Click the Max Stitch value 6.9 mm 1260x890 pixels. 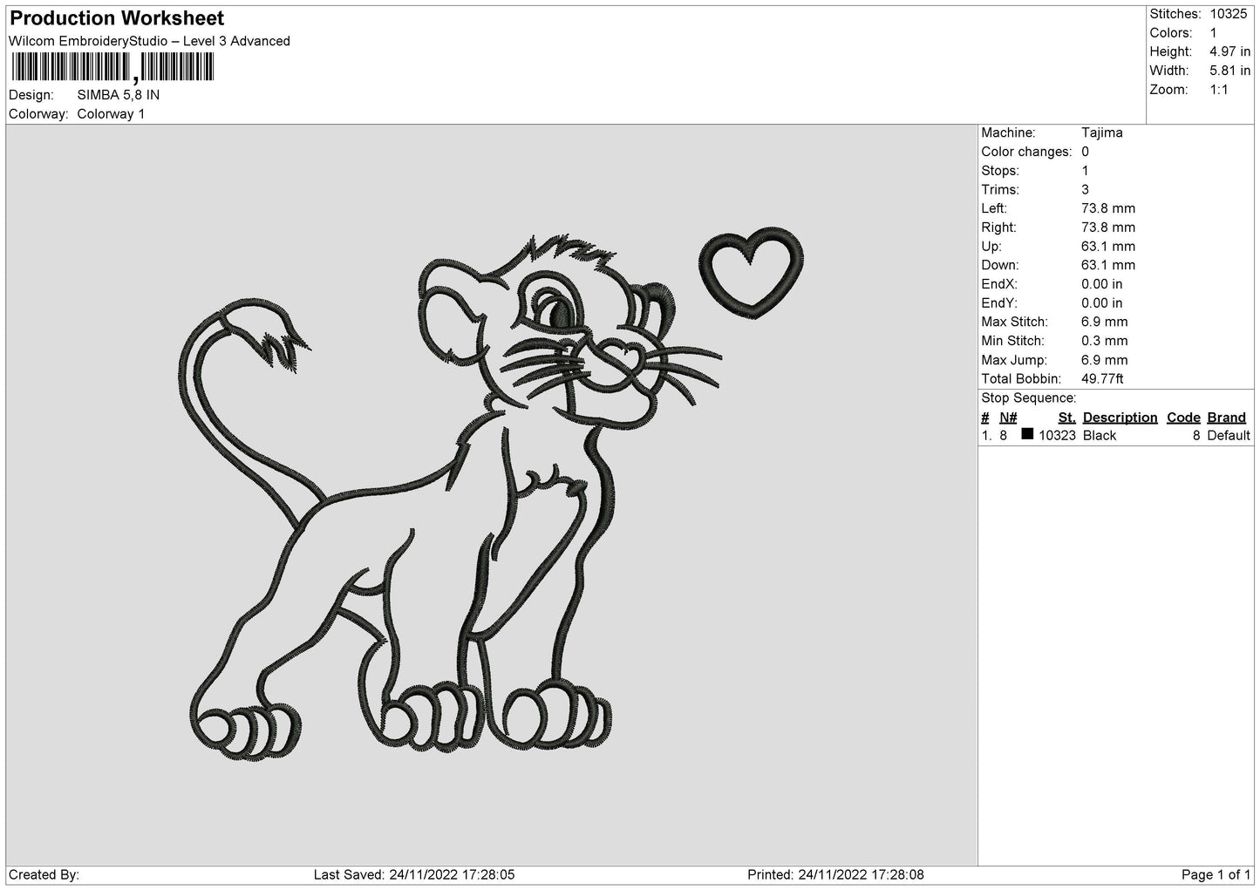(1104, 323)
